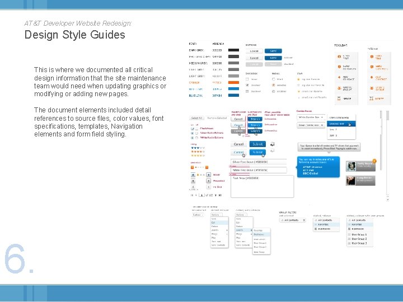403x302 pixels.
Task: Click Add Contact in the grey Toolbar column
Action: point(346,78)
